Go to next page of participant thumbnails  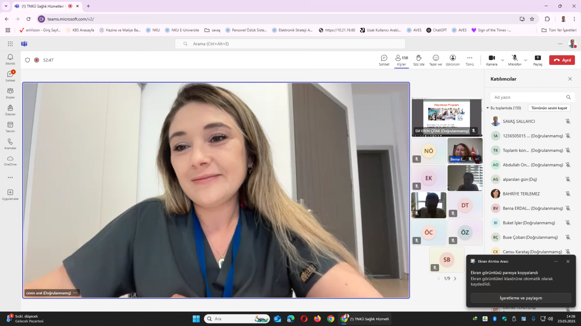[455, 279]
